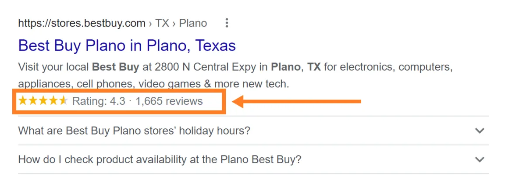Click the second snippet line mentioning video games

click(x=153, y=84)
